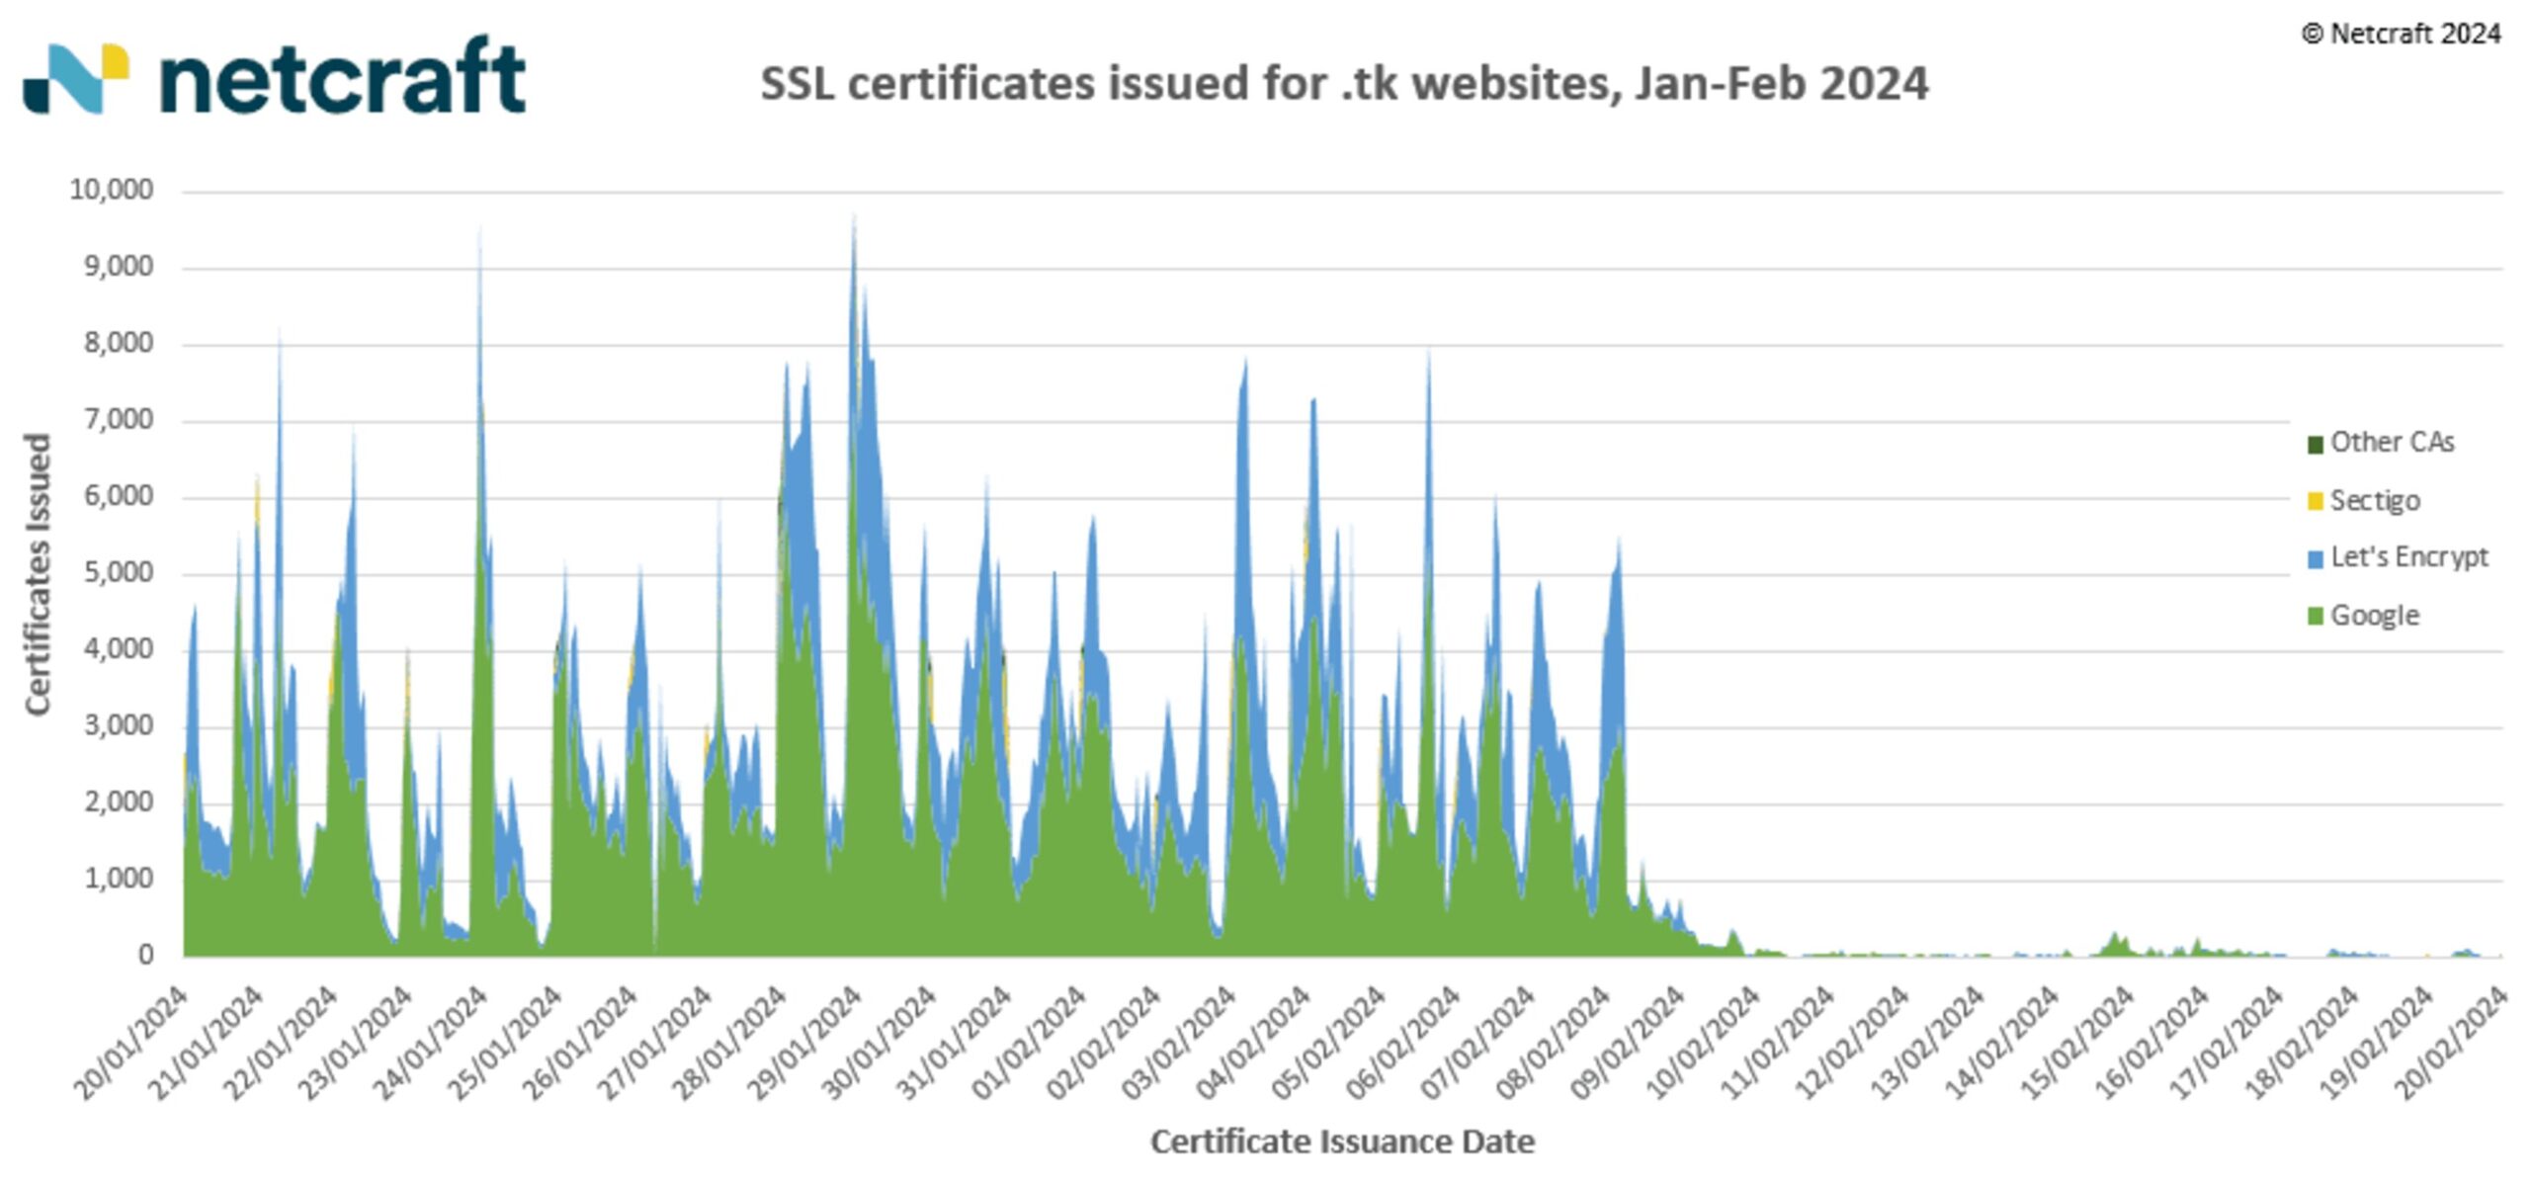Click the 09/02/2024 x-axis date label
2530x1181 pixels.
pos(1627,1044)
